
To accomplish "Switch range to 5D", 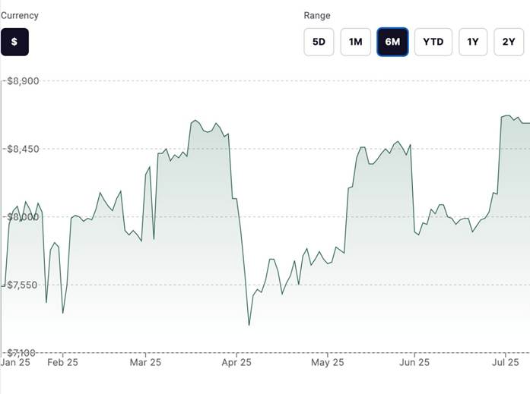I will coord(319,42).
